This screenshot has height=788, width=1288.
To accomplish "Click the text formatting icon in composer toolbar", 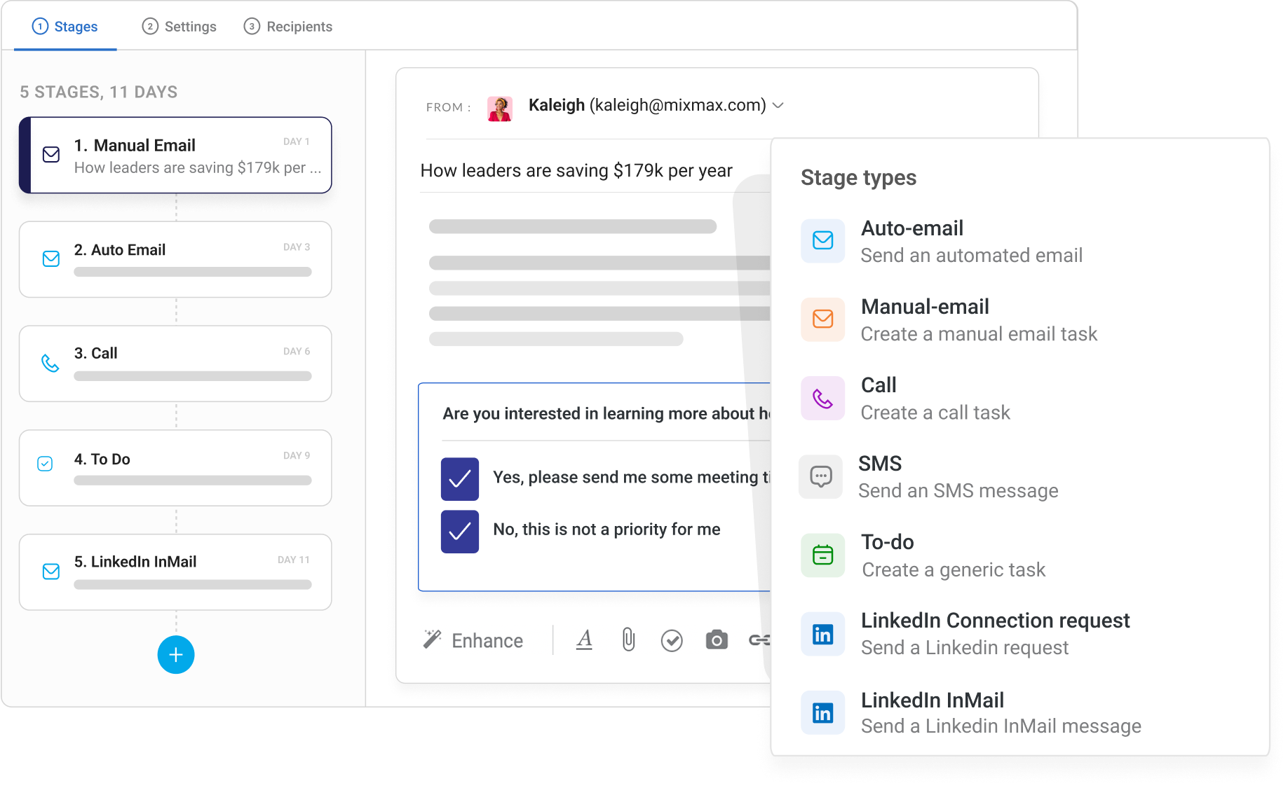I will pyautogui.click(x=584, y=640).
